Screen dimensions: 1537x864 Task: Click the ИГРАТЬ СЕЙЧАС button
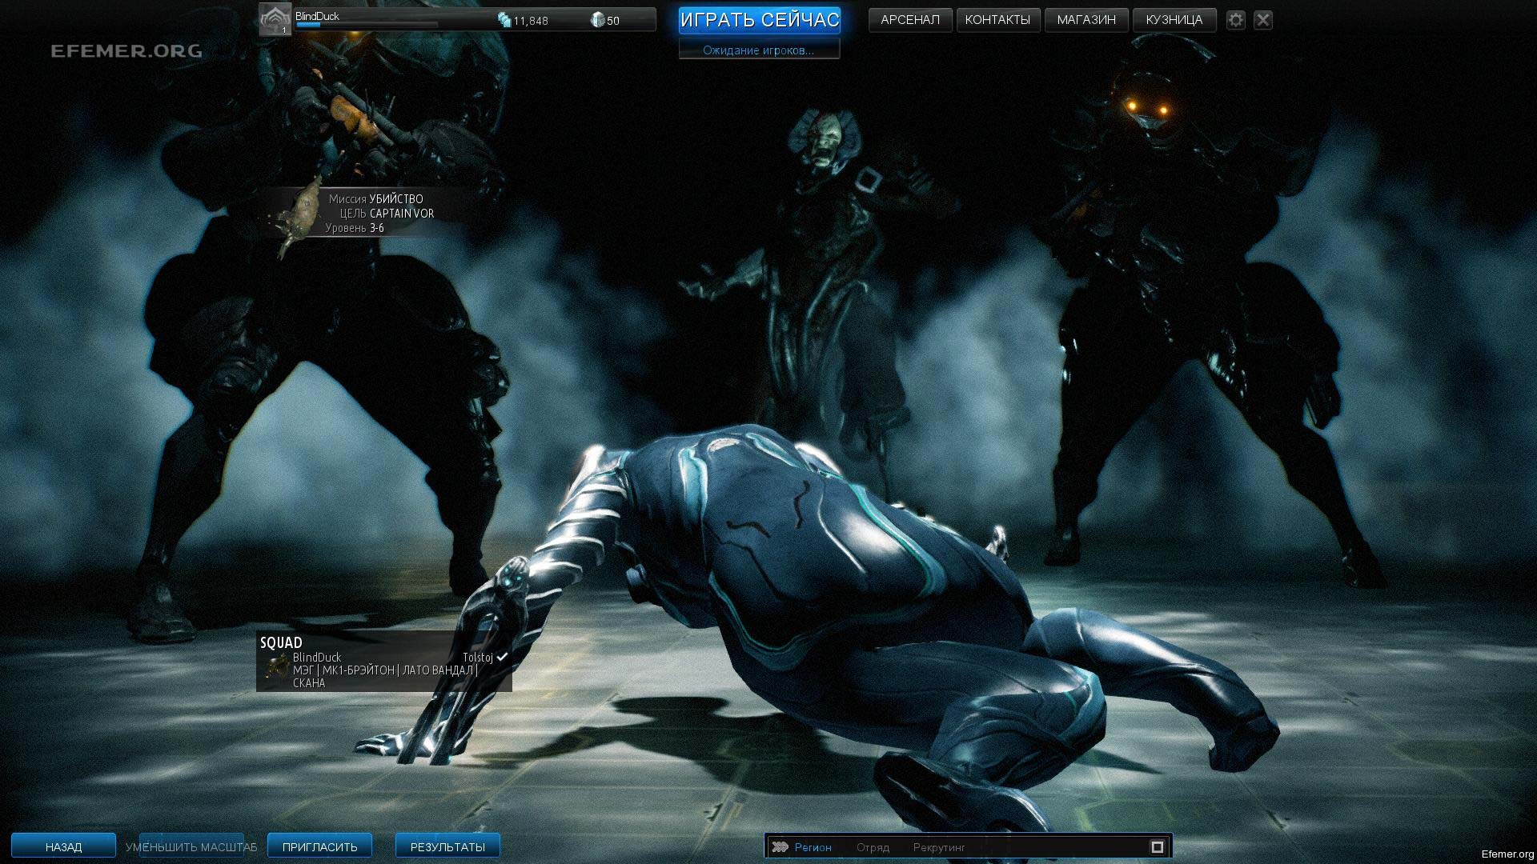point(759,20)
